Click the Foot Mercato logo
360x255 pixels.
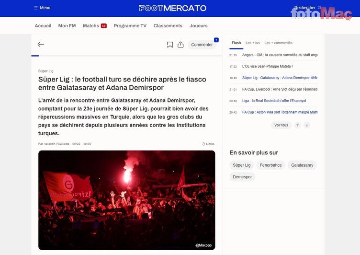tap(172, 8)
